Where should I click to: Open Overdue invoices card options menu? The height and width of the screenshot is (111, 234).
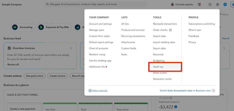(x=71, y=48)
